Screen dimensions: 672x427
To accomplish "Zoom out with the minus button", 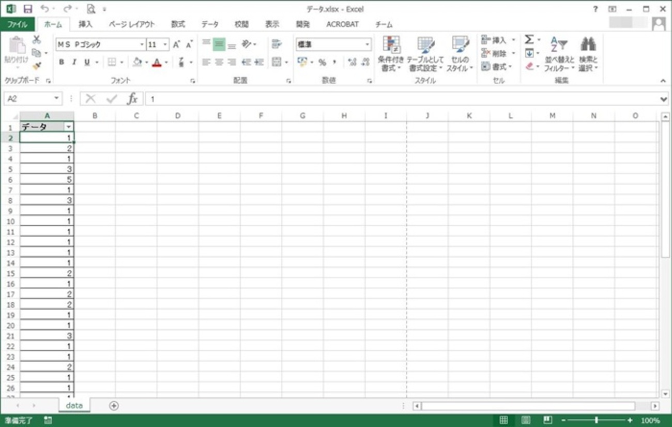I will (x=563, y=420).
